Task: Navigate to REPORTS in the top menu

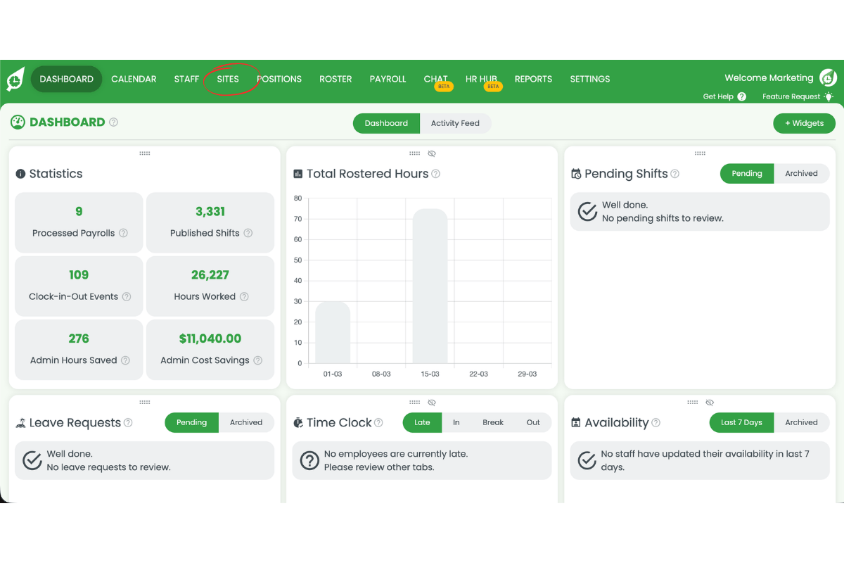Action: tap(533, 79)
